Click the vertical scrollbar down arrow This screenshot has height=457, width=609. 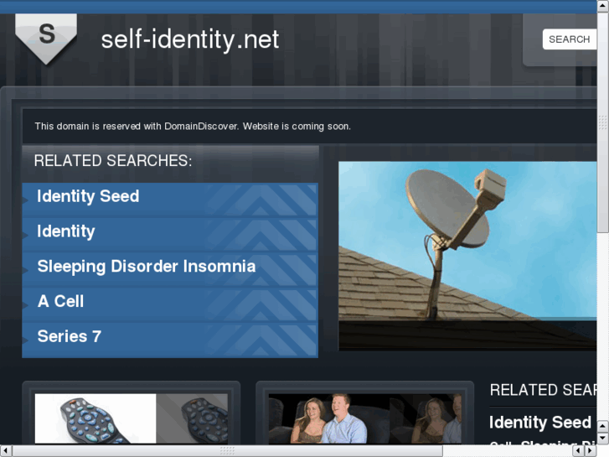[x=603, y=439]
